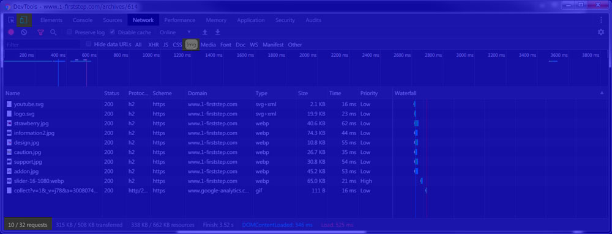Viewport: 612px width, 234px height.
Task: Click the youtube.svg file icon
Action: pos(9,104)
